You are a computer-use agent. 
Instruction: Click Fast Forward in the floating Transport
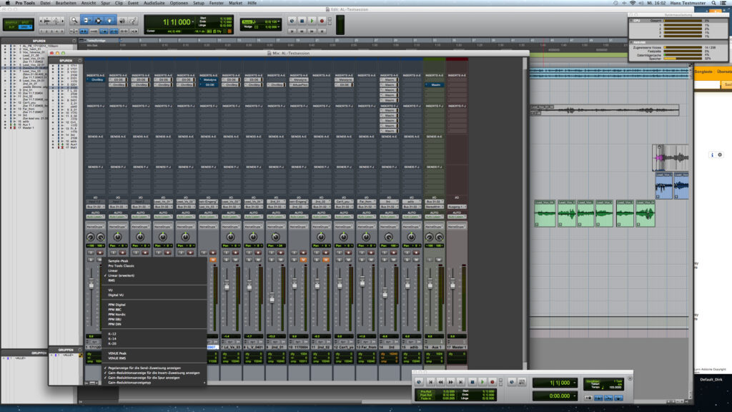[450, 382]
